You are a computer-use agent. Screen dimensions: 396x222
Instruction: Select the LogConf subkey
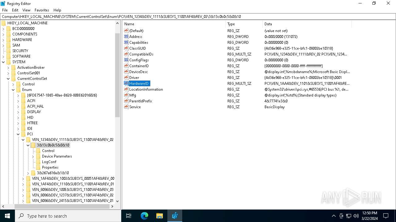[49, 162]
